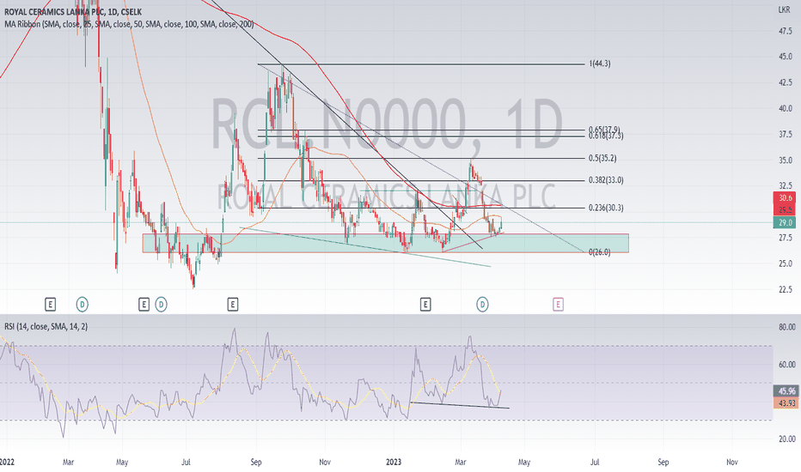
Task: Open the earnings E marker in August 2022
Action: point(232,305)
